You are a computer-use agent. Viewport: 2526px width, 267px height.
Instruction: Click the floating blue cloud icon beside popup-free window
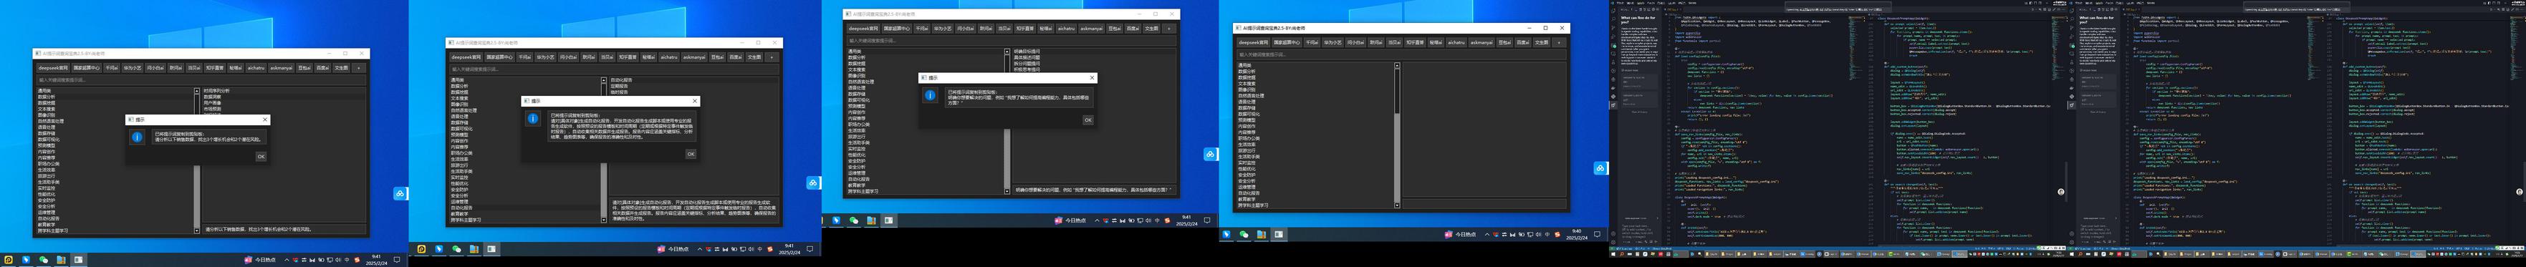(x=1600, y=168)
